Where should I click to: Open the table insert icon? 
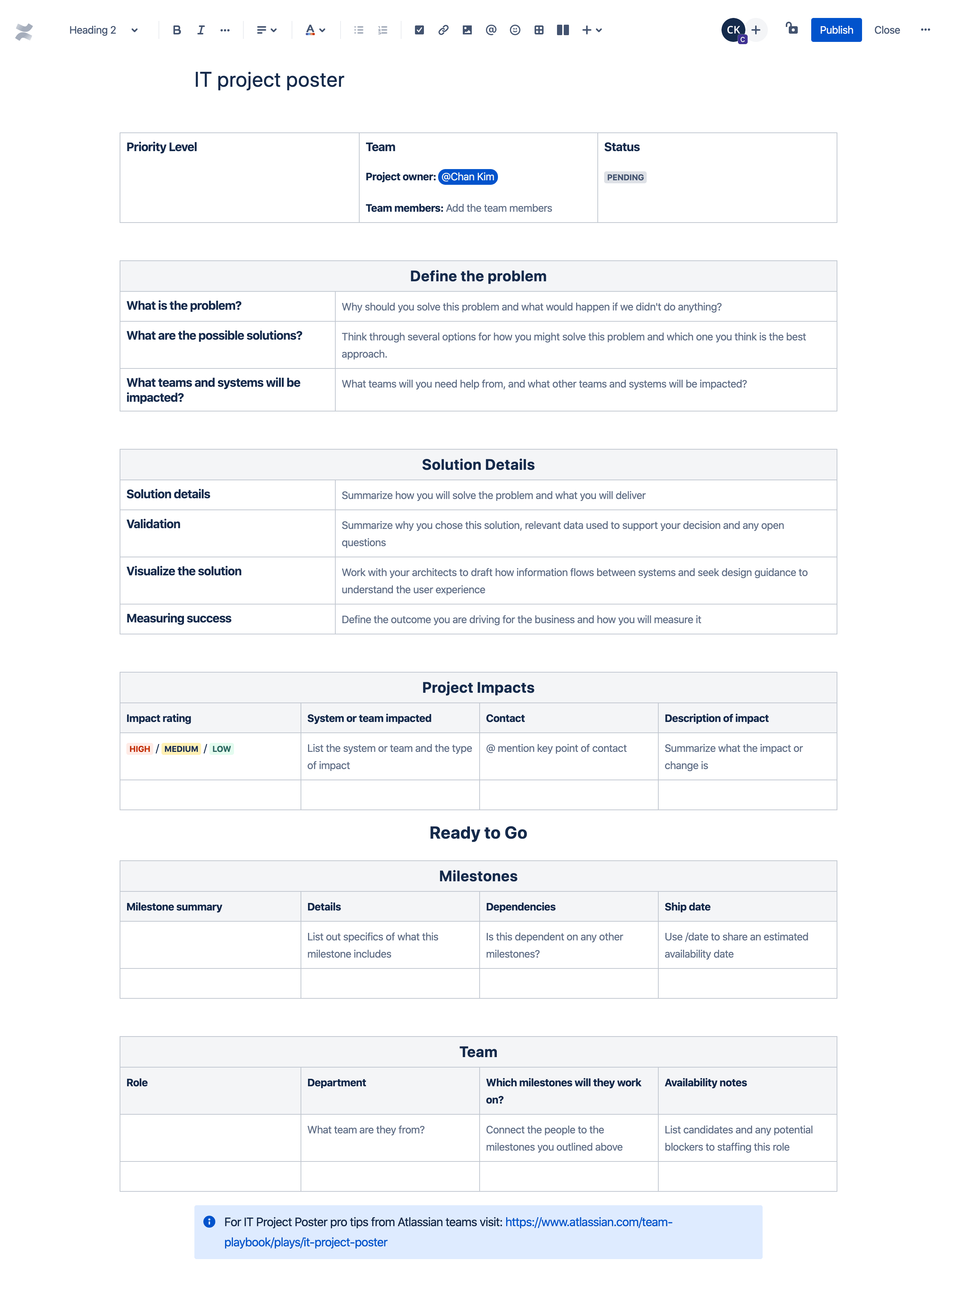pyautogui.click(x=538, y=29)
